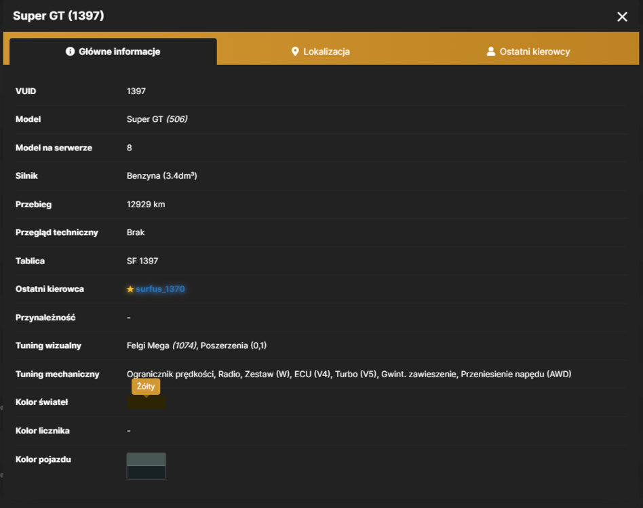Viewport: 643px width, 508px height.
Task: Click the Kolor świateł swatch
Action: coord(146,402)
